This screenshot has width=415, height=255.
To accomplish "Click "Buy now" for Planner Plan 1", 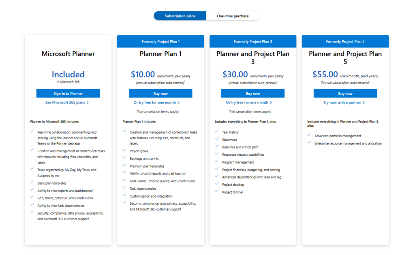I will tap(160, 93).
